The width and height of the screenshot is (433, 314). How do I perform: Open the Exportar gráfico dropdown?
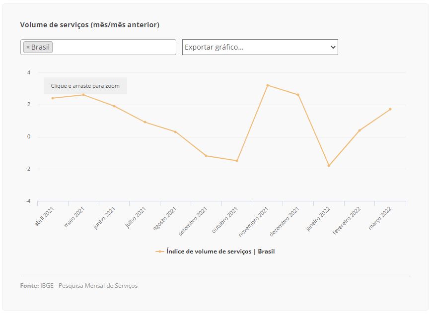[x=260, y=47]
